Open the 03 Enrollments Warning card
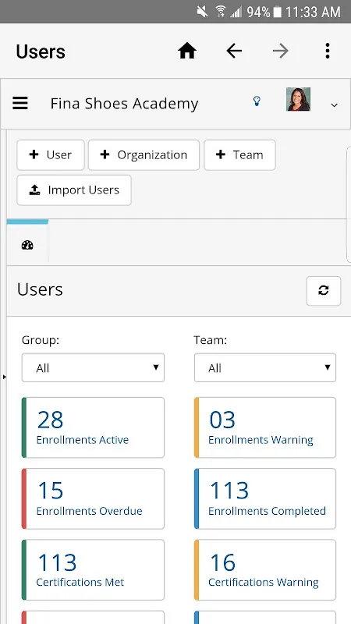 click(265, 427)
